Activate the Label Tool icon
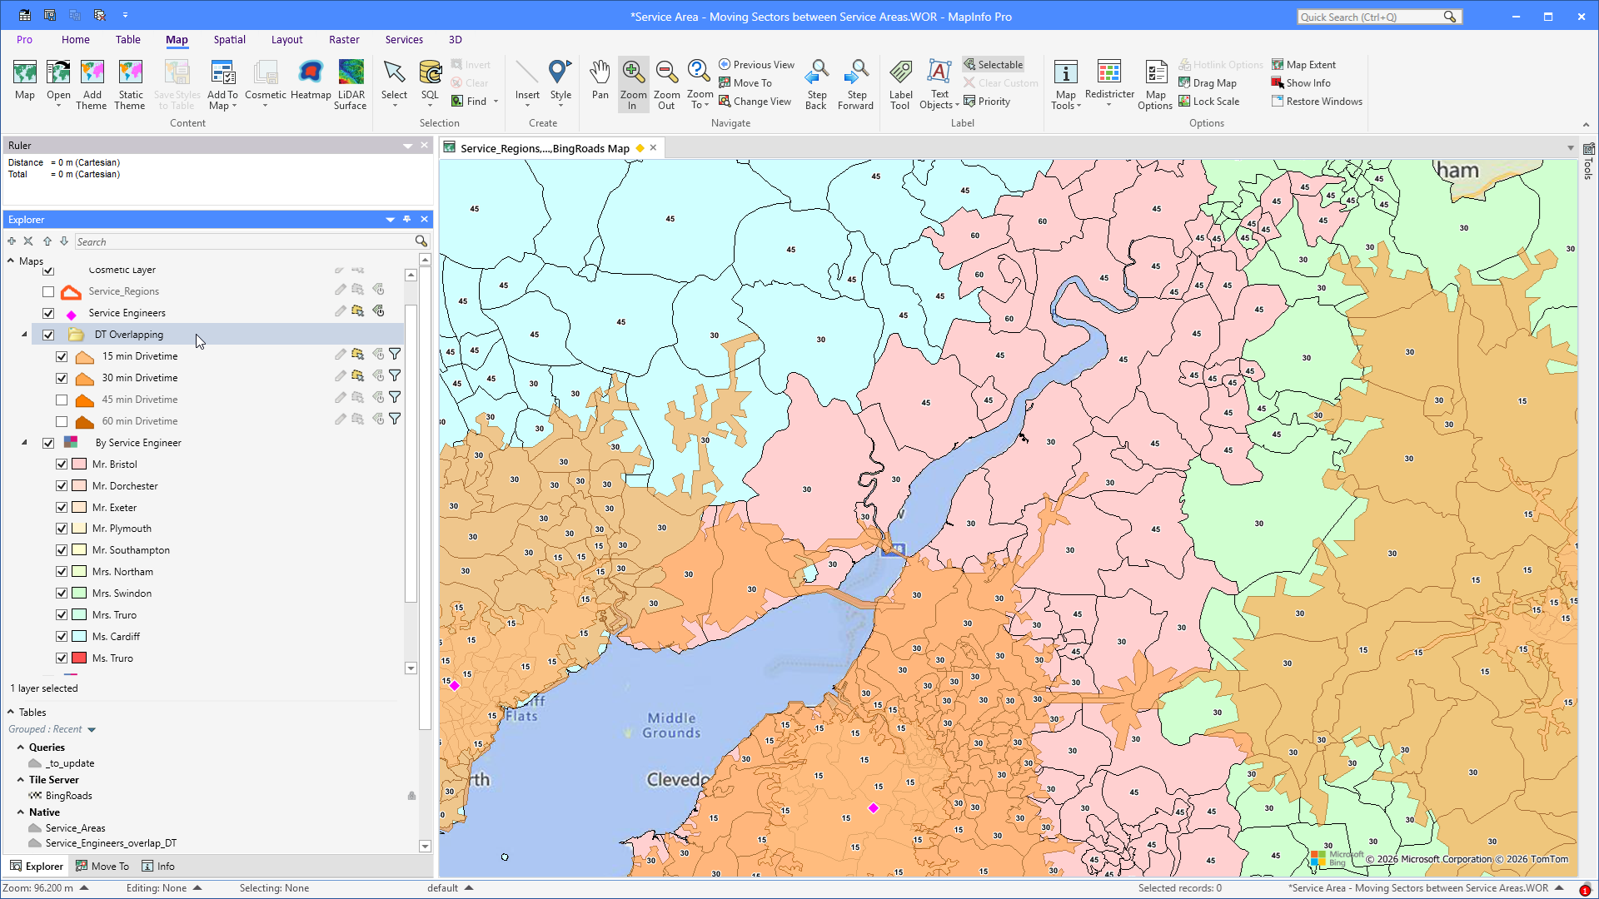This screenshot has height=899, width=1599. [900, 84]
